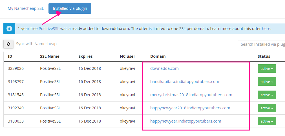Image resolution: width=285 pixels, height=136 pixels.
Task: Open the downadda.com domain link
Action: tap(164, 68)
